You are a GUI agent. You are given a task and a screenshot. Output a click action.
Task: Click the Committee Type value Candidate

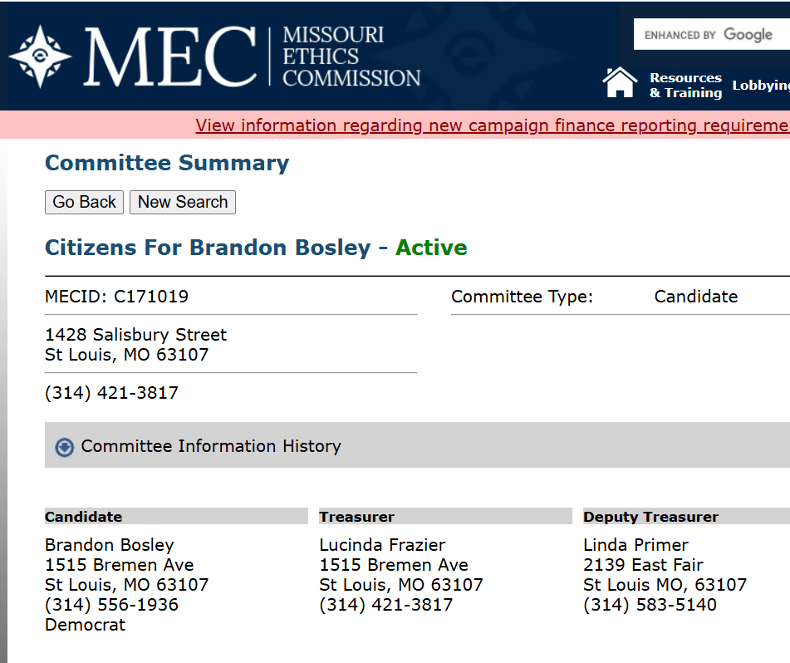pos(695,297)
